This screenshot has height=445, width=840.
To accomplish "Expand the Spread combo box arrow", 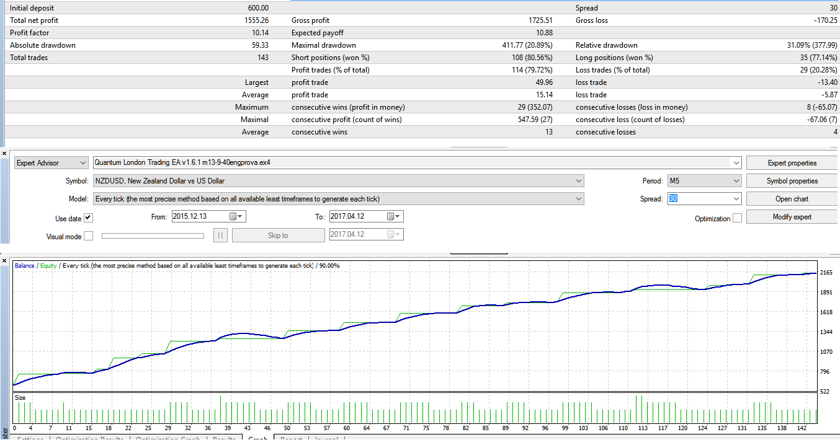I will pyautogui.click(x=736, y=199).
